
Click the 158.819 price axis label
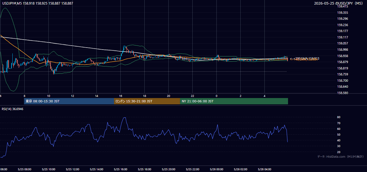point(343,68)
